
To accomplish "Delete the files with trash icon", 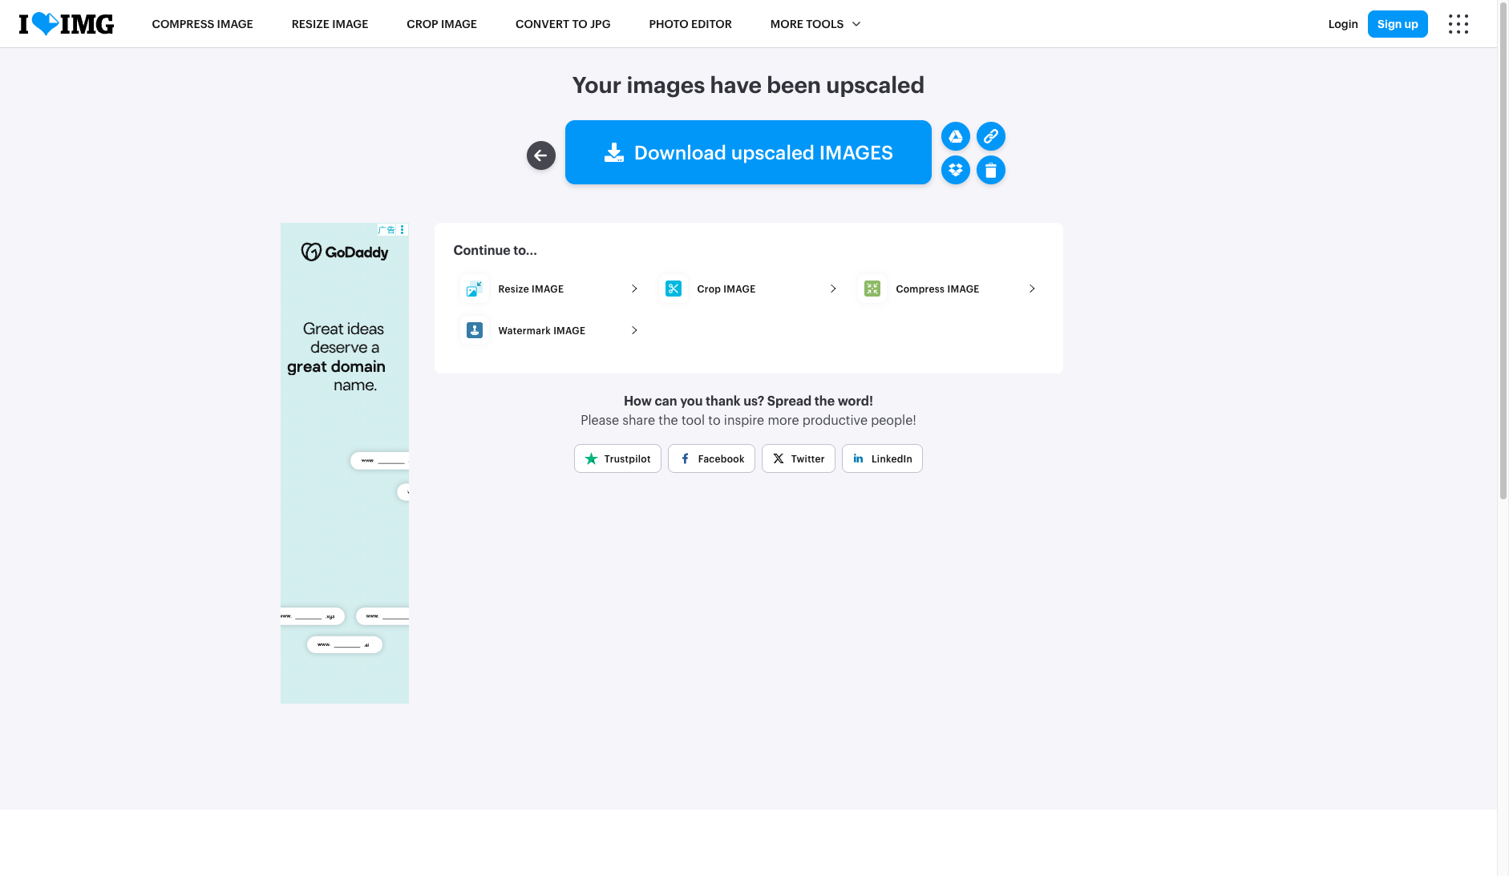I will [x=990, y=170].
